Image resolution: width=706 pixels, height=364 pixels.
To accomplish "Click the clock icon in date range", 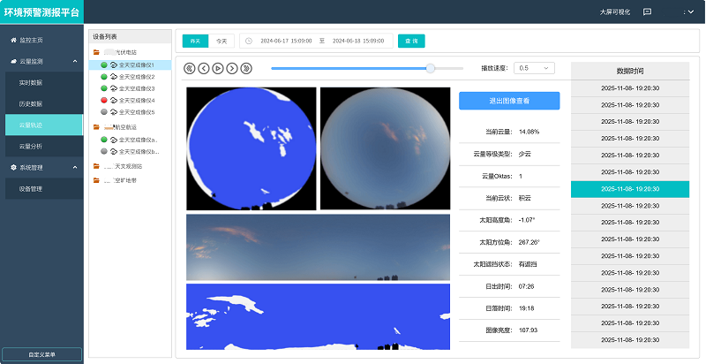I will pyautogui.click(x=249, y=42).
